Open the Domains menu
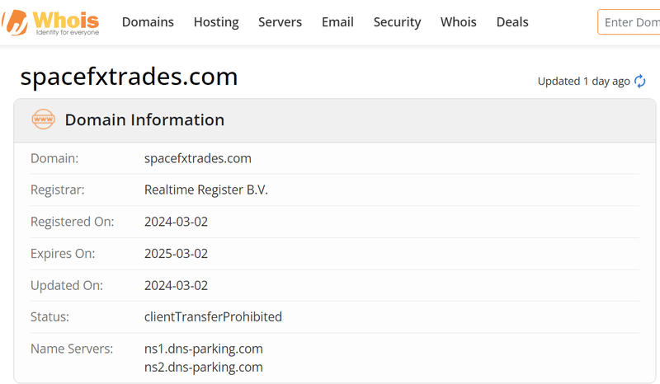This screenshot has height=384, width=660. tap(148, 22)
